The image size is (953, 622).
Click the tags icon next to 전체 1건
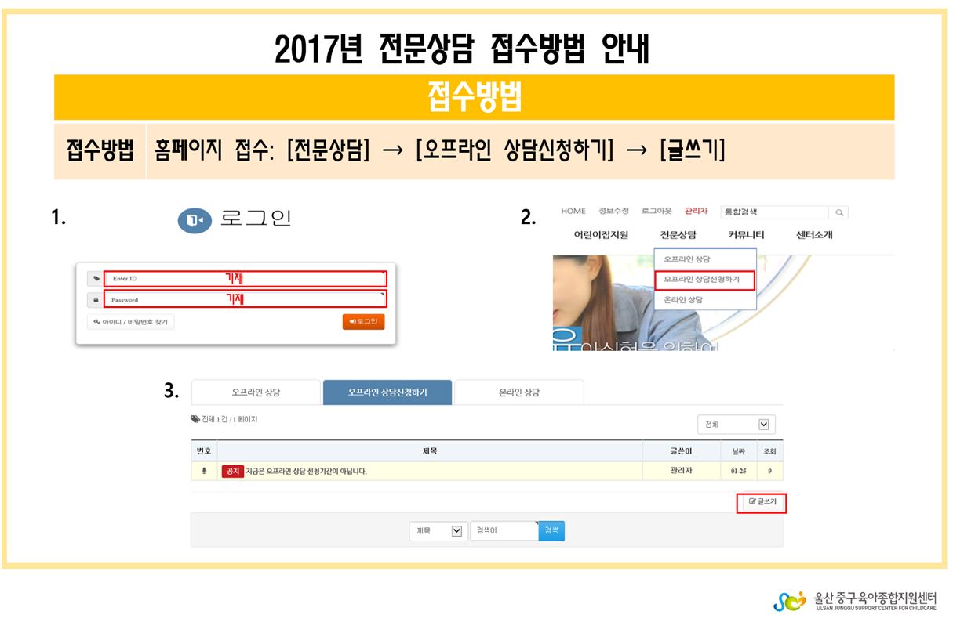click(x=195, y=420)
